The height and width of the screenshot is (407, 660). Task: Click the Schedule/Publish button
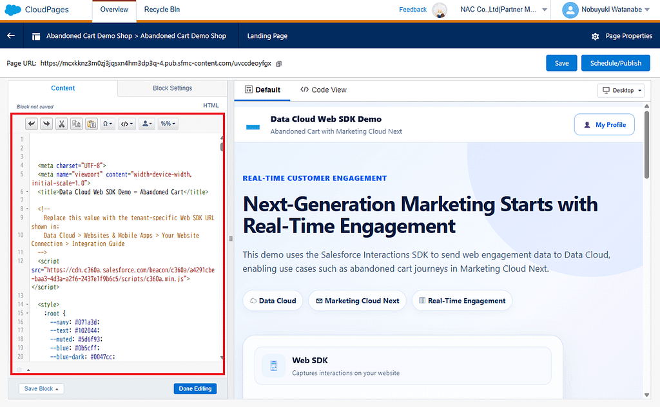(616, 63)
